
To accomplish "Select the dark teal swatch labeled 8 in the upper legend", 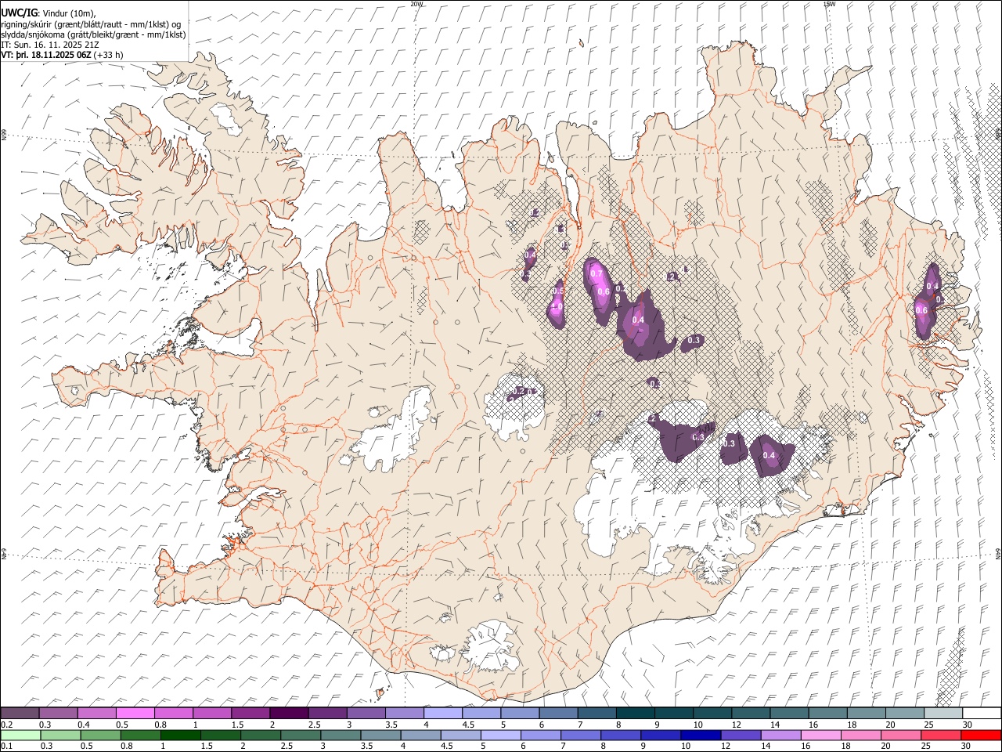I will coord(635,713).
